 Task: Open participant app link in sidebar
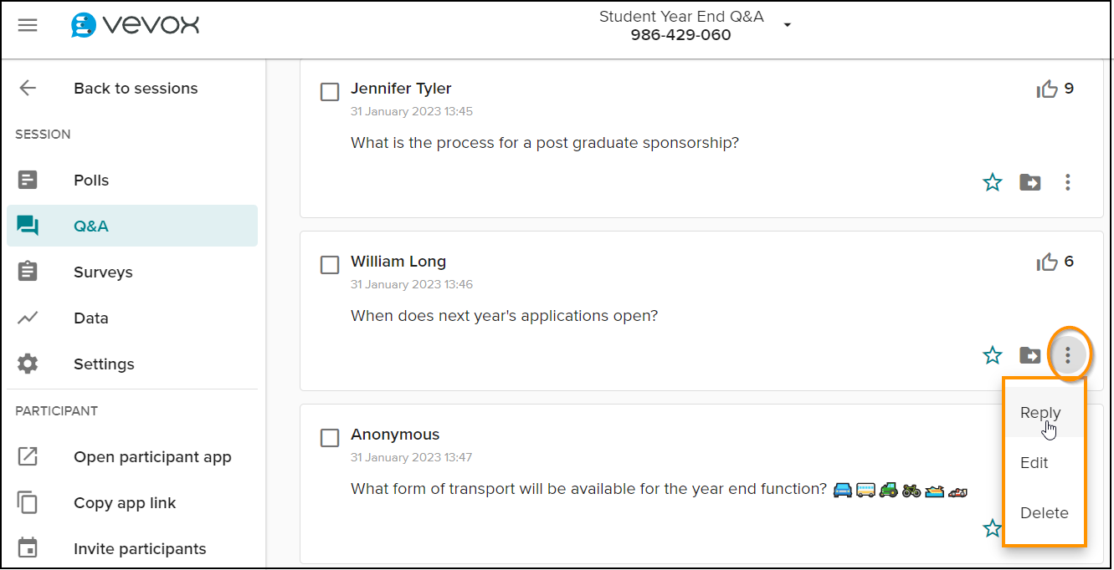(152, 457)
